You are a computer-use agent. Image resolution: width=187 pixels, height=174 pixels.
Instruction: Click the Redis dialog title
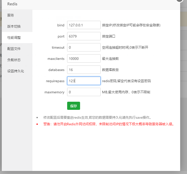[12, 4]
